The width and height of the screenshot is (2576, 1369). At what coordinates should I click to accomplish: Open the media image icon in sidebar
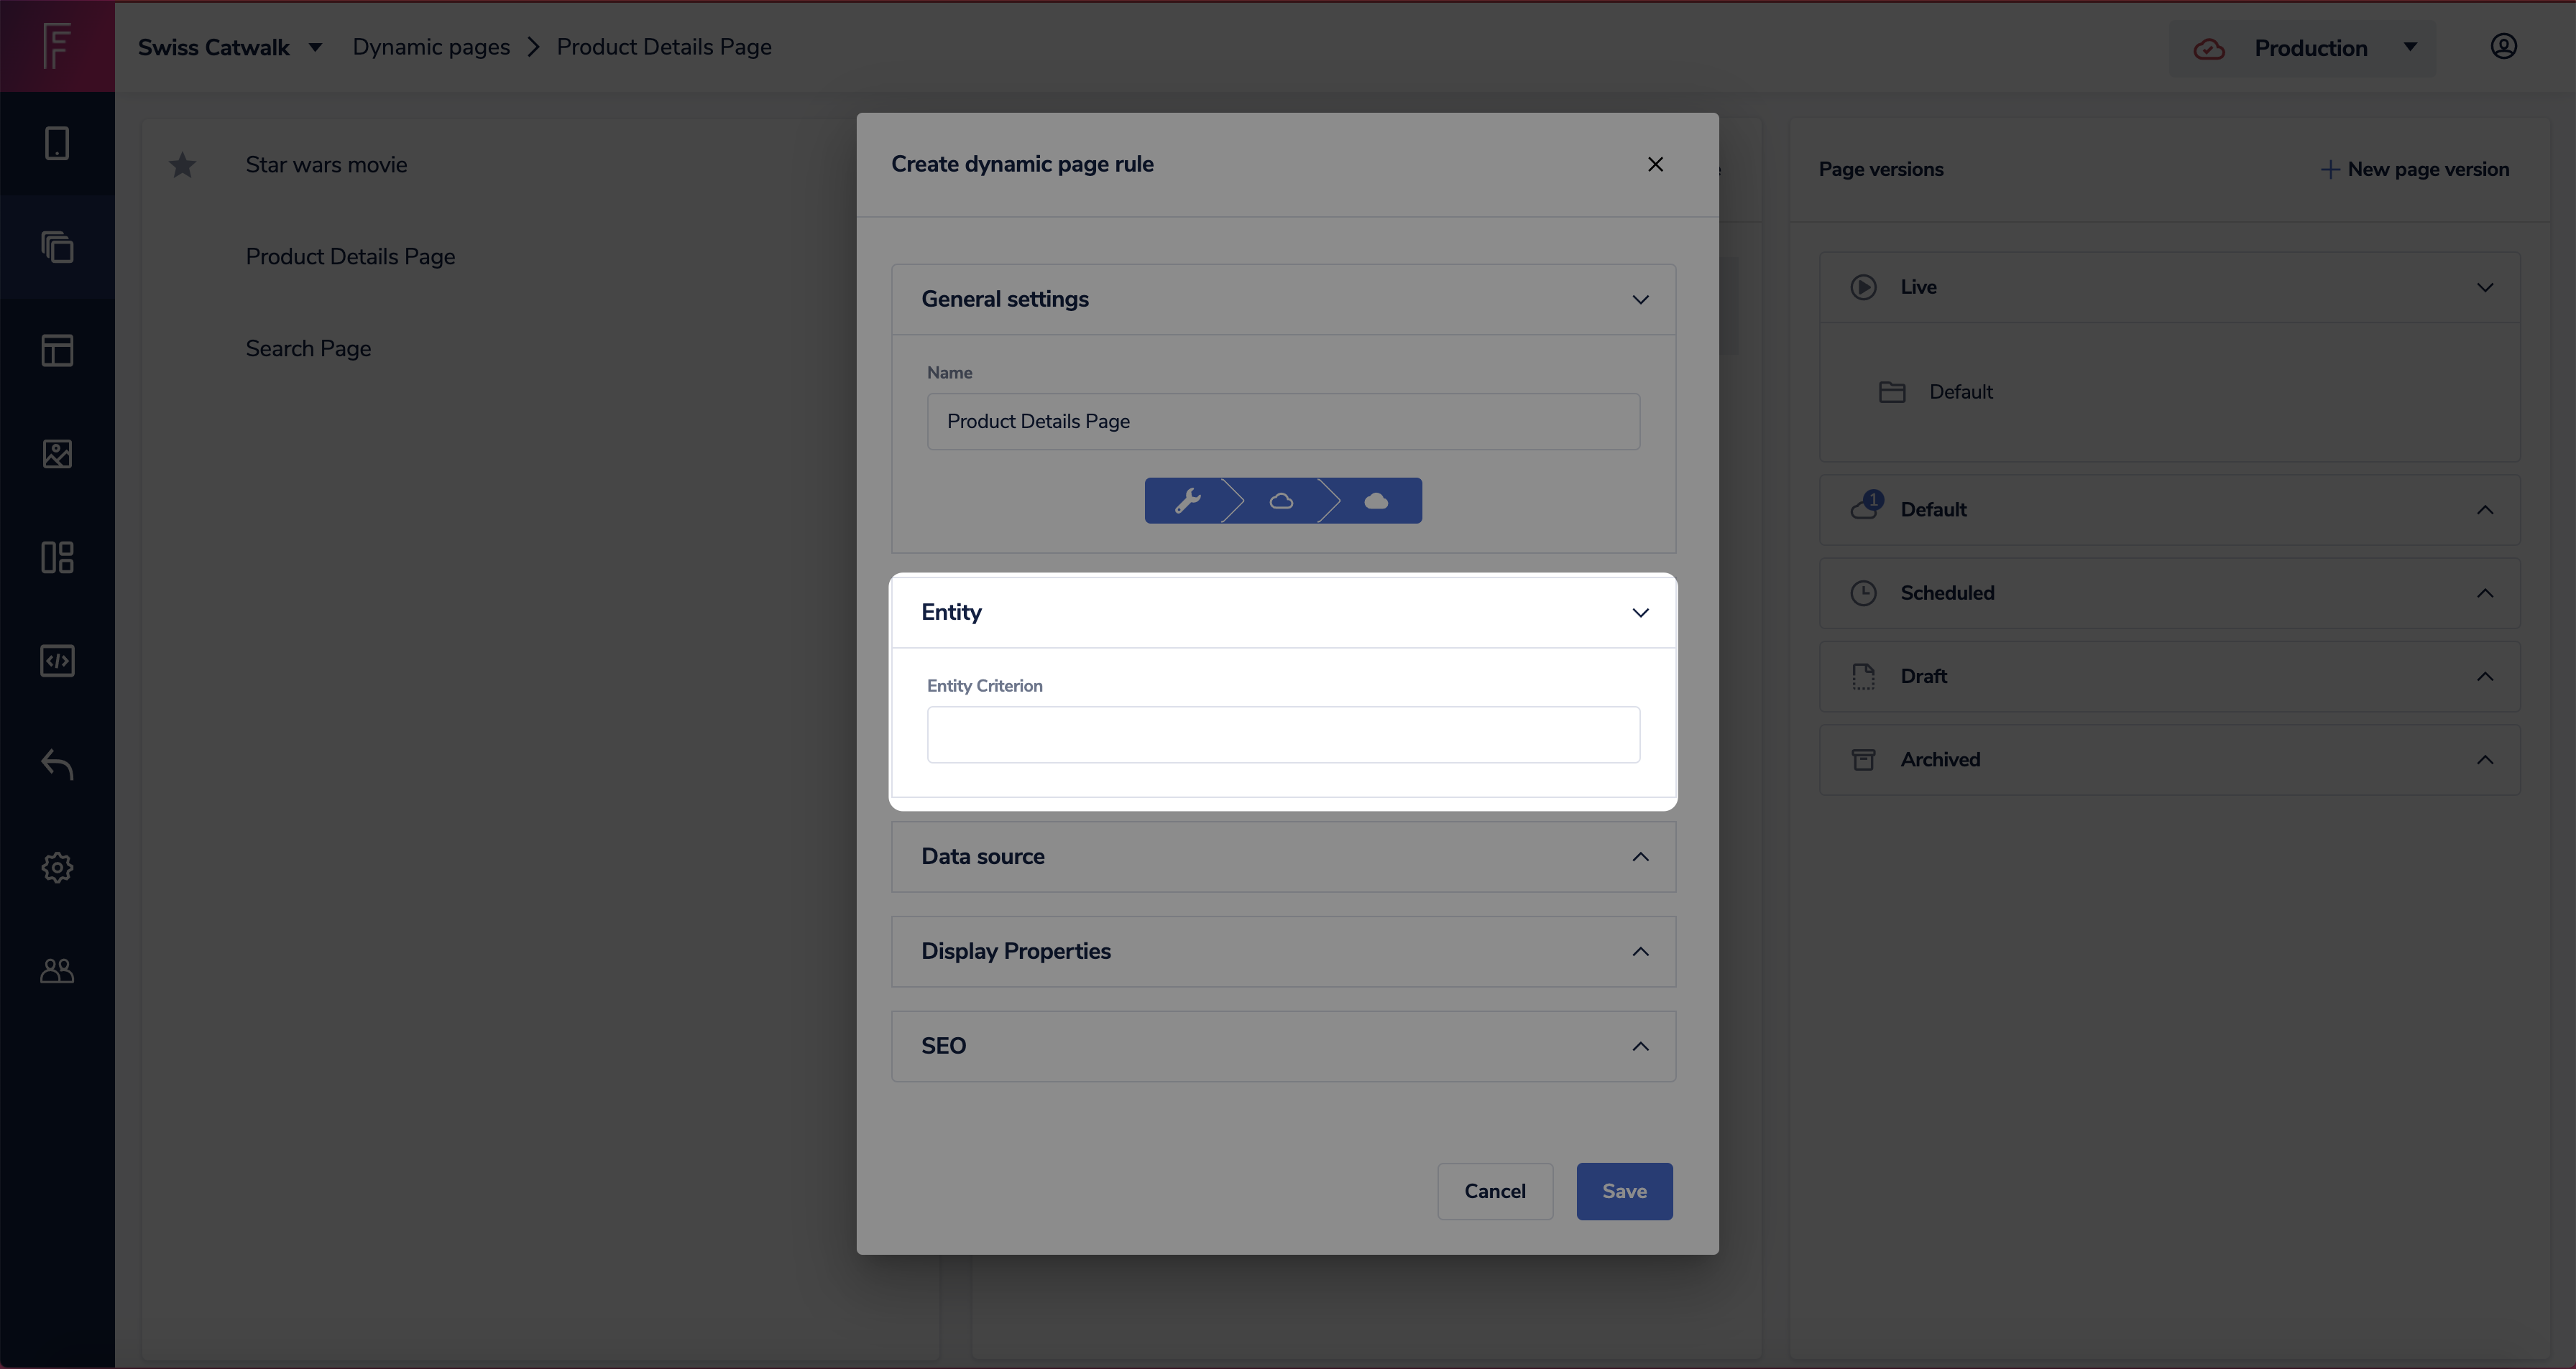(x=57, y=454)
